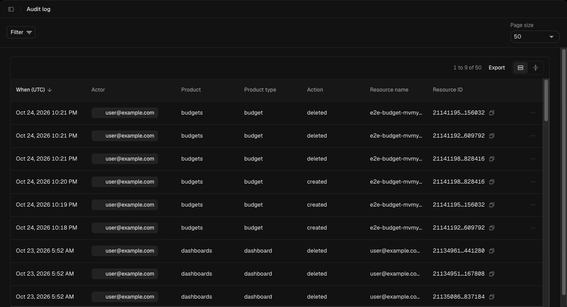The width and height of the screenshot is (567, 307).
Task: Select the Oct 24, 2026 10:20 PM timestamp
Action: tap(46, 182)
